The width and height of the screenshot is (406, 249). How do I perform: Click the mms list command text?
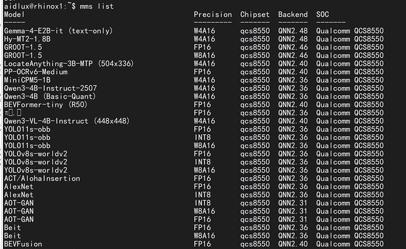coord(96,6)
